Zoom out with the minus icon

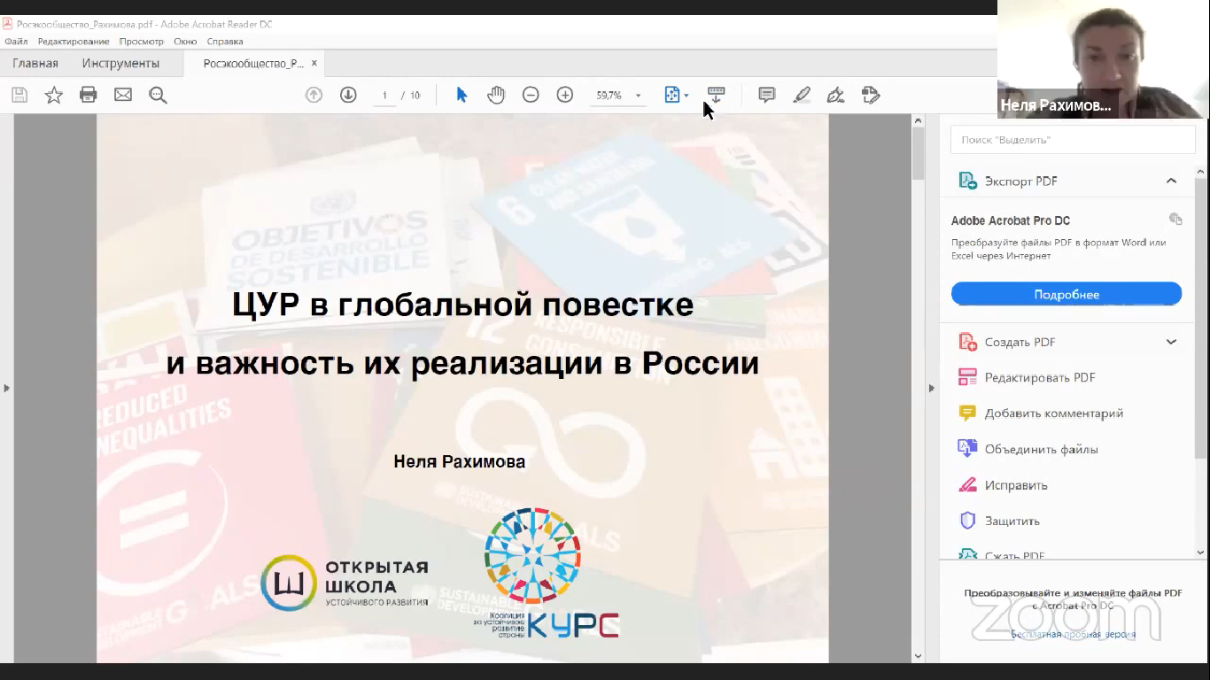(531, 95)
